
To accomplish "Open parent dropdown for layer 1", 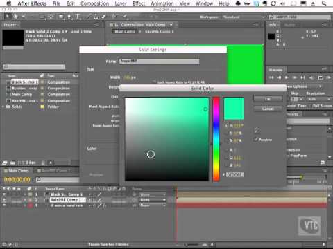I will pos(153,194).
